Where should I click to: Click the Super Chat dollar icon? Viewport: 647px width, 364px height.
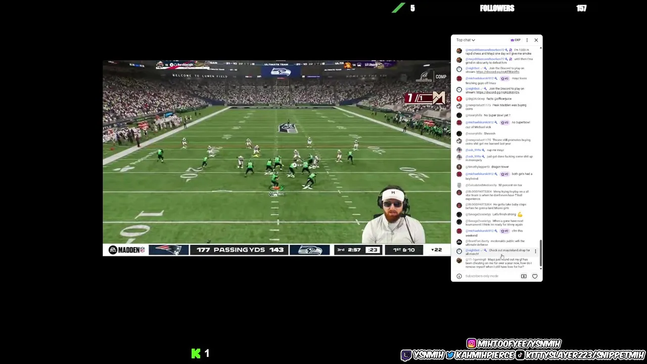point(524,276)
